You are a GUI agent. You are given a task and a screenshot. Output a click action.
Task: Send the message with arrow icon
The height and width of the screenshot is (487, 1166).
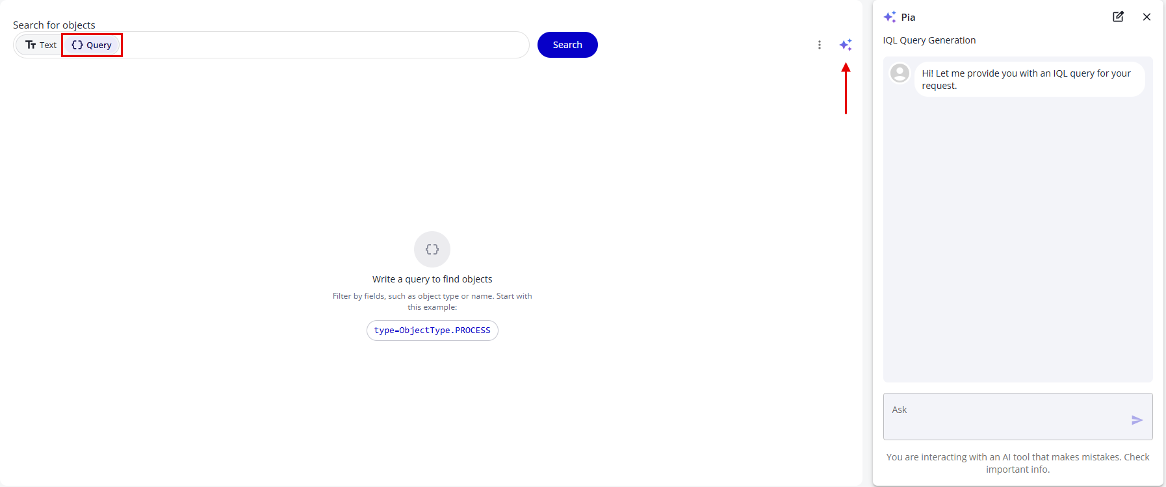[1137, 420]
